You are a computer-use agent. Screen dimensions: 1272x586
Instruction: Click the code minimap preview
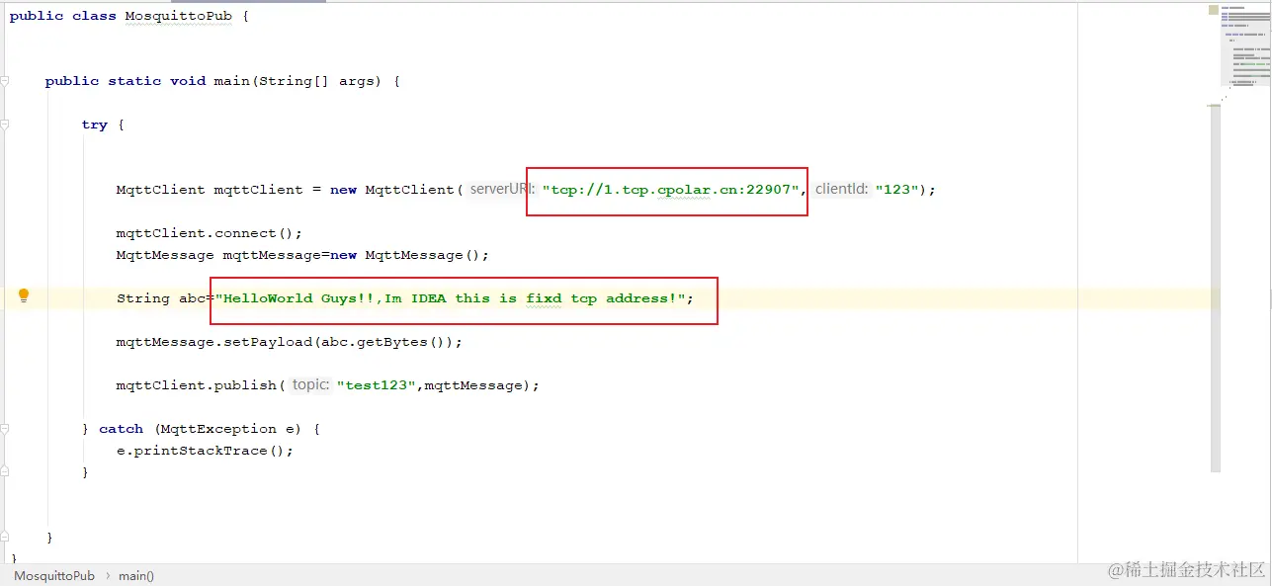(x=1245, y=44)
